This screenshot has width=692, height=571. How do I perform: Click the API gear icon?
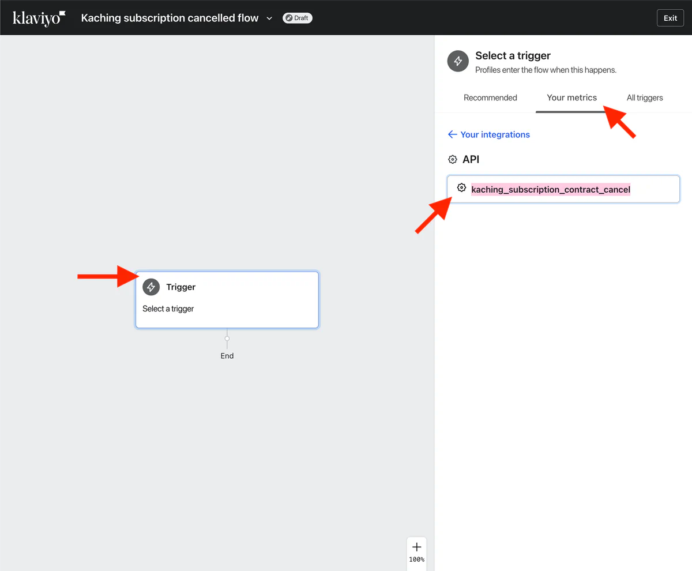[x=453, y=159]
